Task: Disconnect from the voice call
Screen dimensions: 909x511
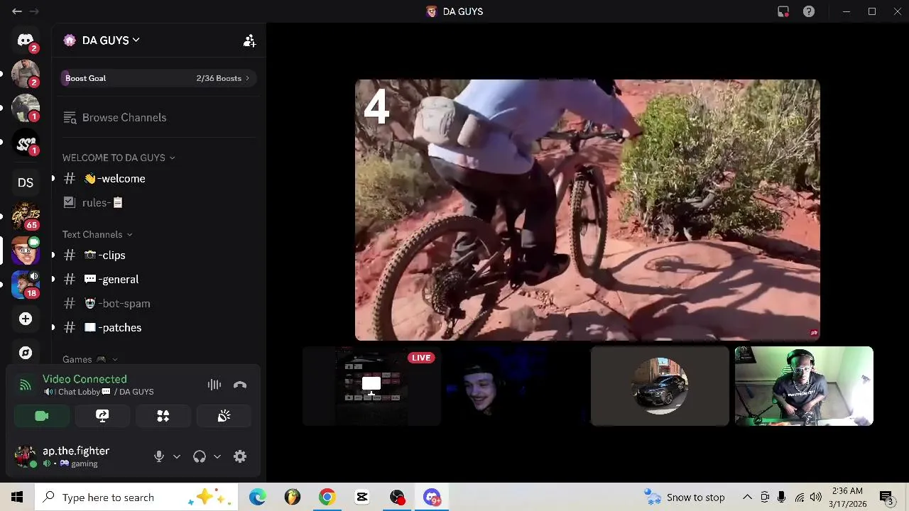Action: (240, 385)
